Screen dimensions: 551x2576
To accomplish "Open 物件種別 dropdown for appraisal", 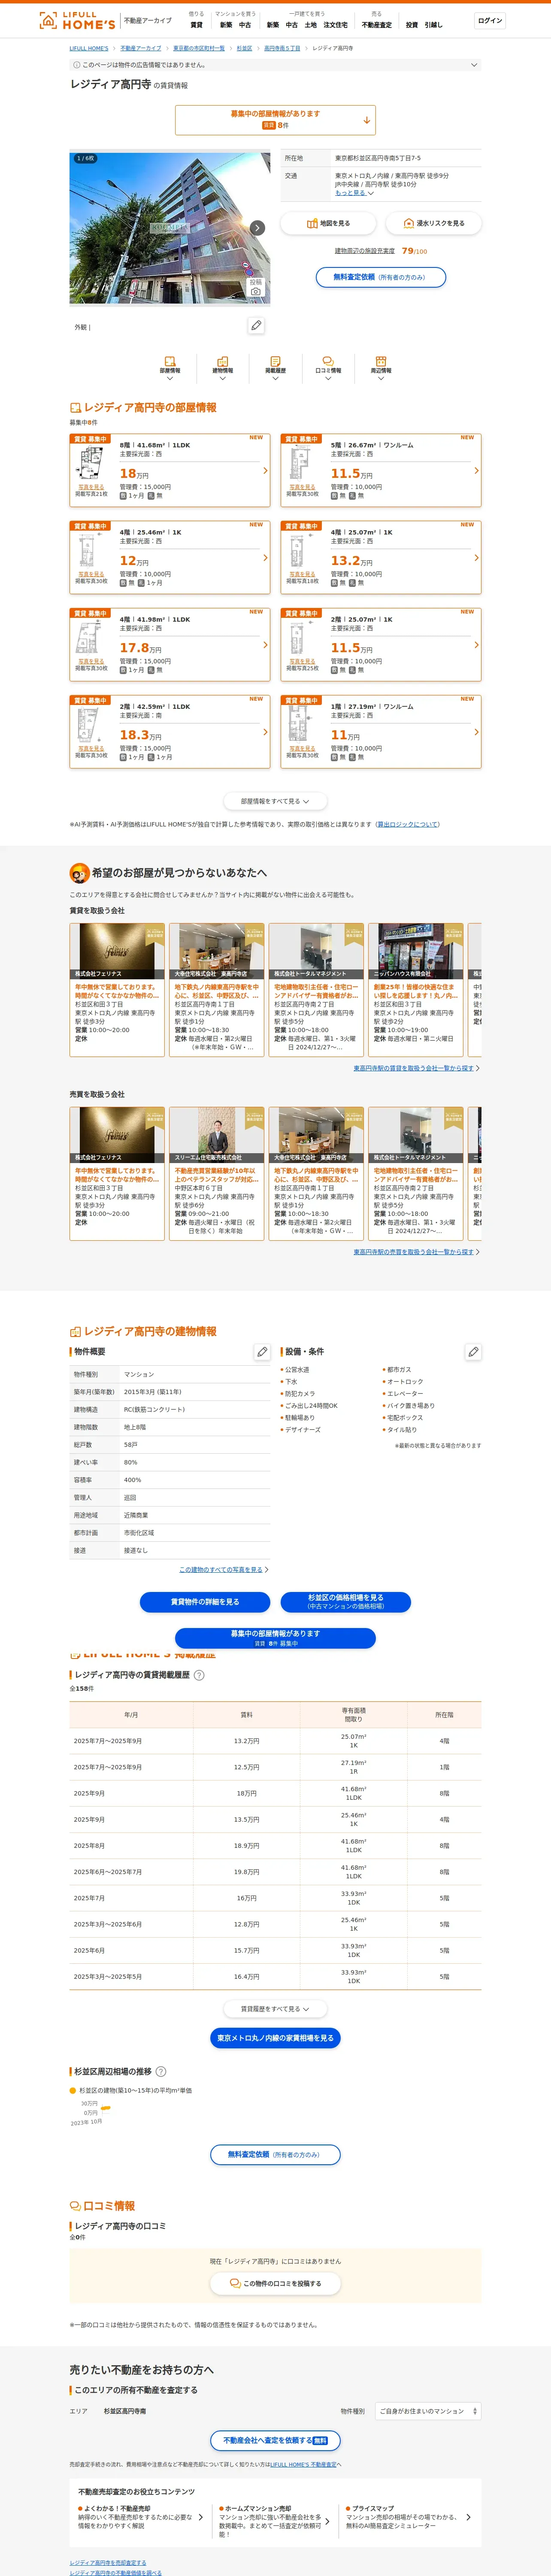I will tap(427, 2411).
